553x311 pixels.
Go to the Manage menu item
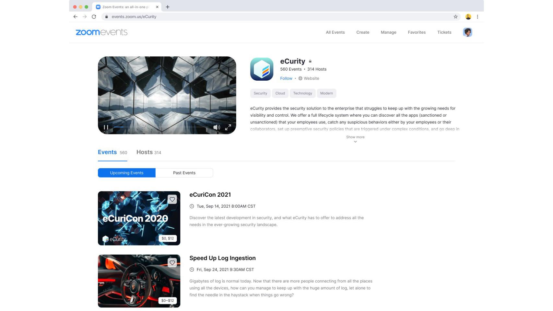388,32
